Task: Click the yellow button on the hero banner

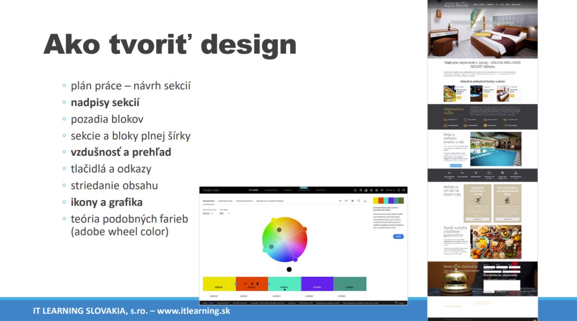Action: [x=483, y=34]
